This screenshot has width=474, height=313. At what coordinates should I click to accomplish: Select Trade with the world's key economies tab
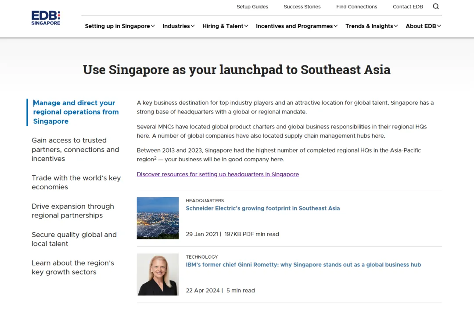pos(76,182)
